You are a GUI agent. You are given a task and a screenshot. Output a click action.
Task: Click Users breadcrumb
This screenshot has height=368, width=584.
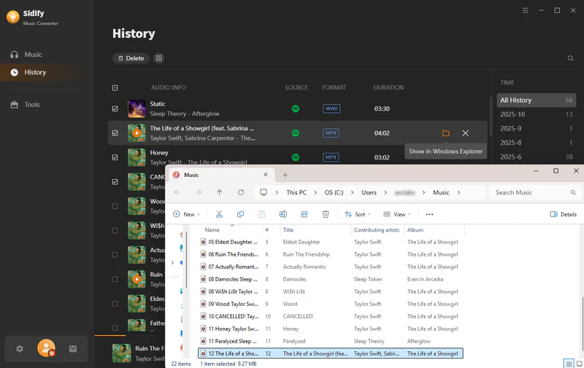point(369,192)
